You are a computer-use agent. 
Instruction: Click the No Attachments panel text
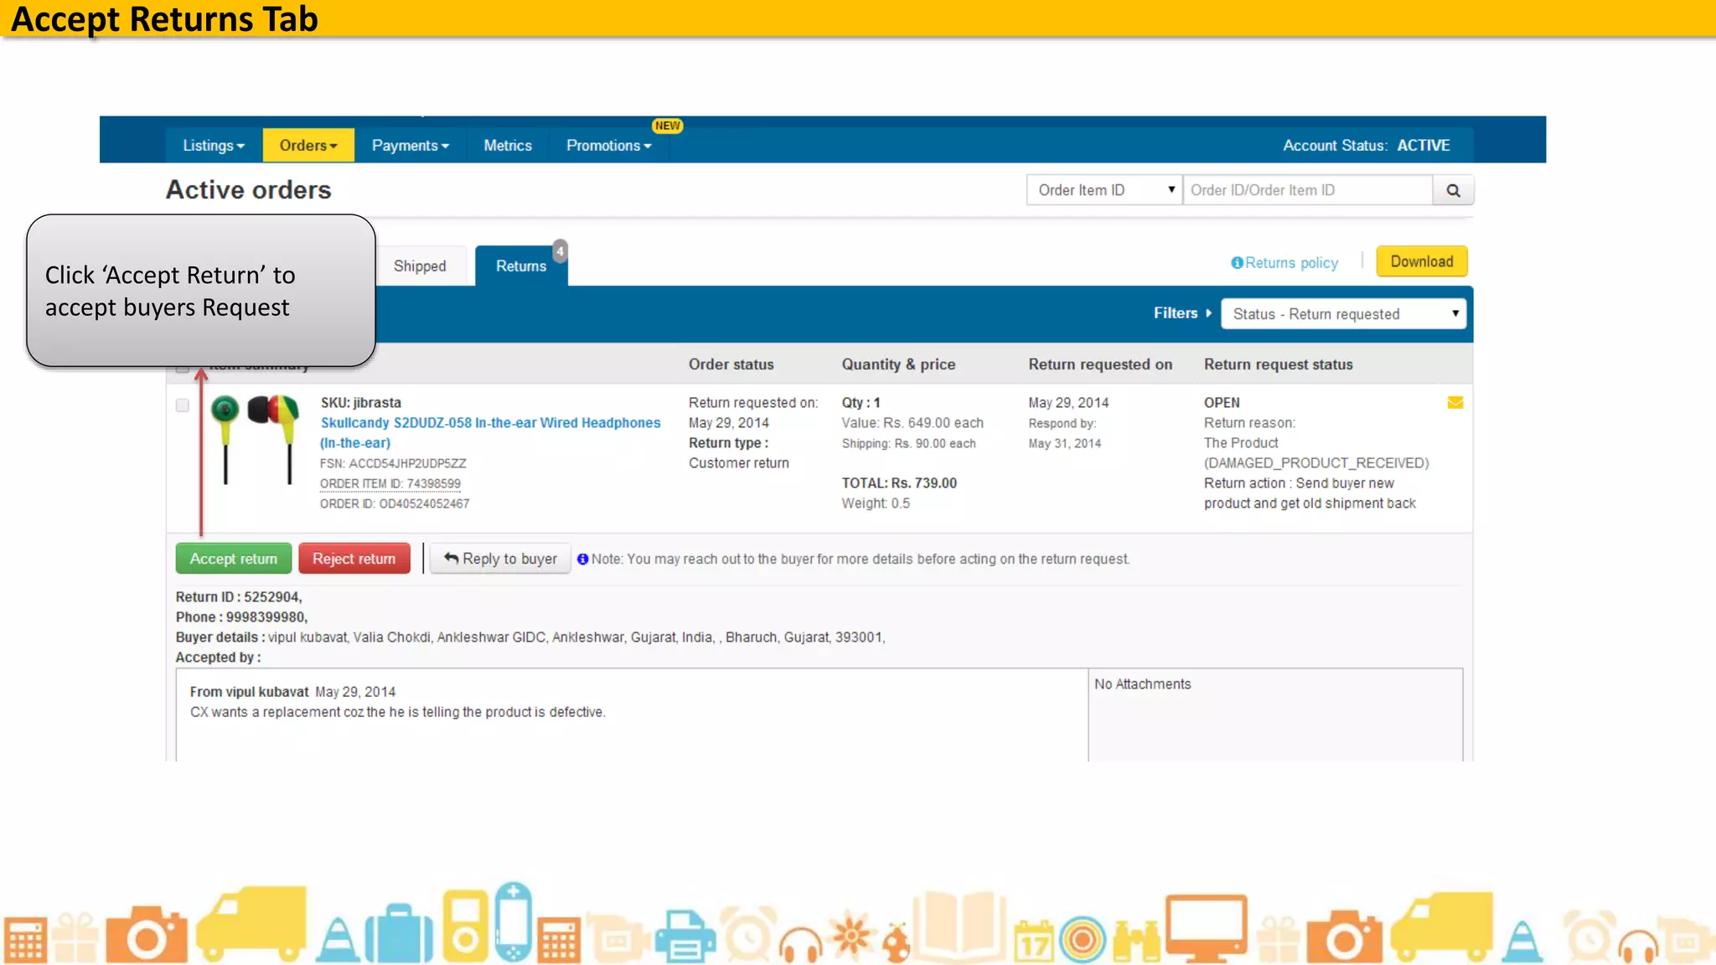[1142, 684]
